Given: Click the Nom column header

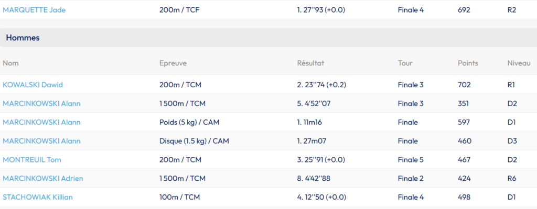Looking at the screenshot, I should (x=10, y=63).
